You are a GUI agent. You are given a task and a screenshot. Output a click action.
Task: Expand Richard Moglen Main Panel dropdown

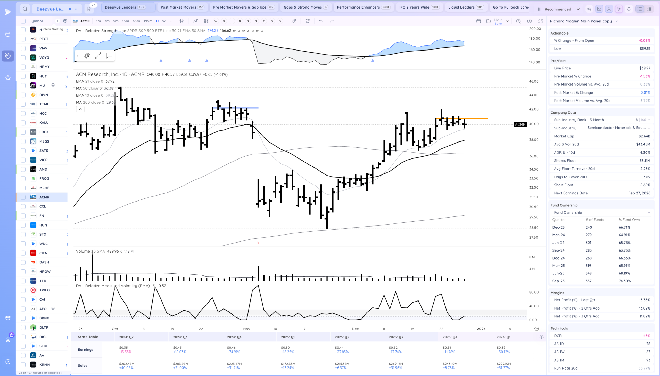click(617, 21)
